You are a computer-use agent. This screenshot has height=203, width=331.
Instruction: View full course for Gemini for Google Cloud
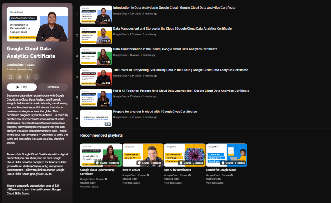click(215, 183)
